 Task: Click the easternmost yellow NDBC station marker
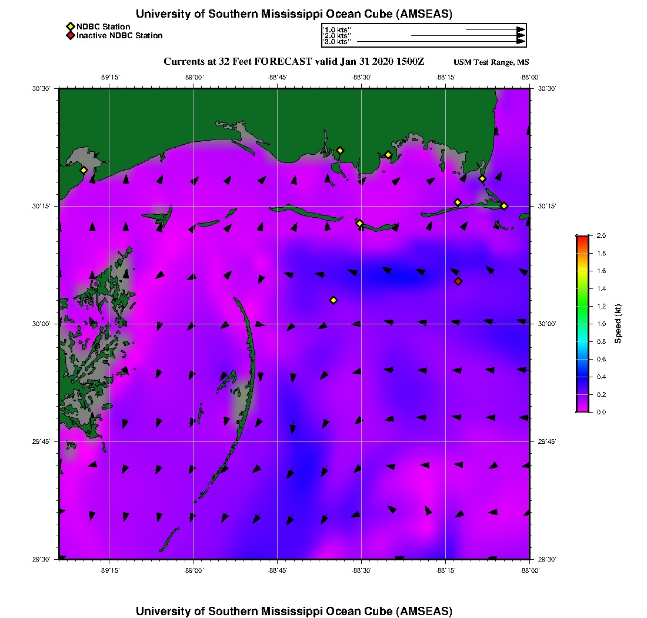tap(504, 205)
